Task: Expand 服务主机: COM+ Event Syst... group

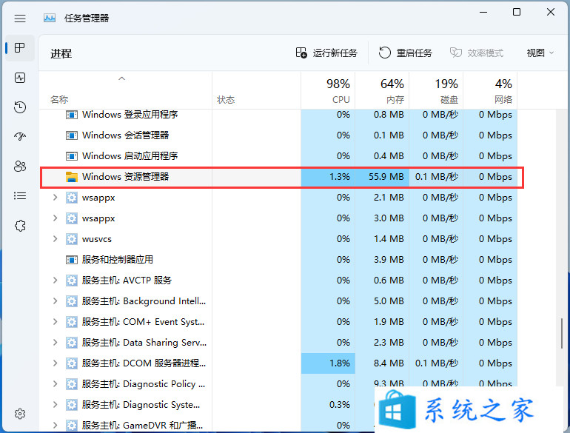Action: coord(55,322)
